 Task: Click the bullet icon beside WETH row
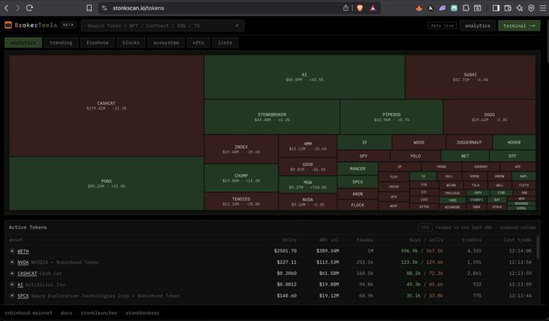click(12, 251)
